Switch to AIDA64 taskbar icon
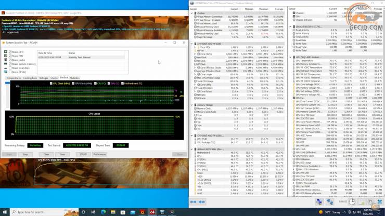This screenshot has height=216, width=385. tap(152, 212)
